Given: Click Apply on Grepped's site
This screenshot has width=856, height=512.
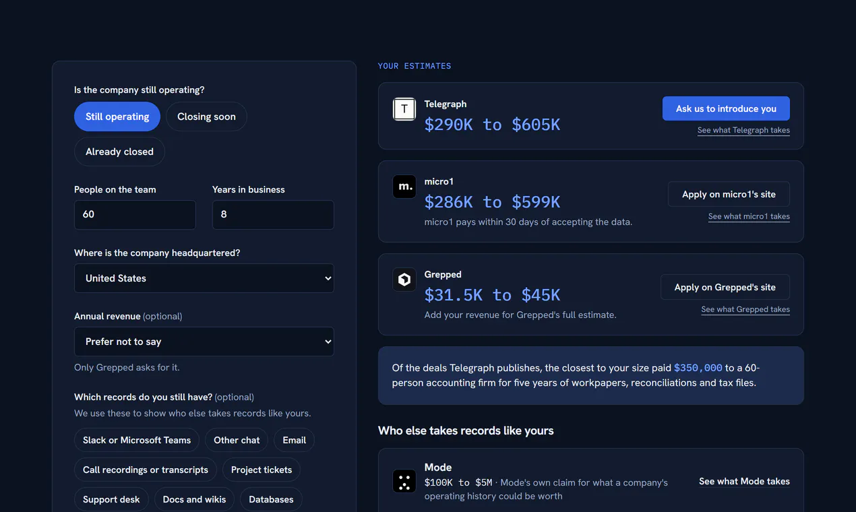Looking at the screenshot, I should point(725,287).
